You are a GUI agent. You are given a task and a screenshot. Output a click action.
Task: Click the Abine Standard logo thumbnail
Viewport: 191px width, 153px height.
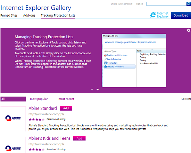[13, 118]
